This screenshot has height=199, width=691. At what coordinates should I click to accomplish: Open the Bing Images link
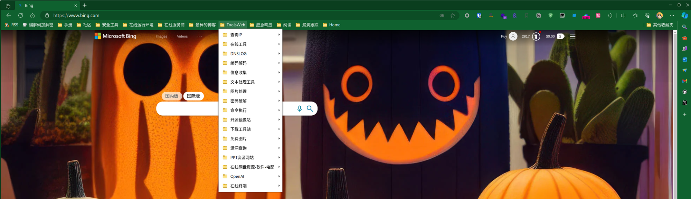(161, 36)
